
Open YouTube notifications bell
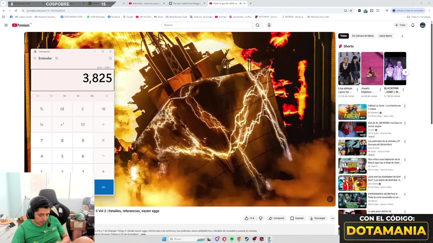pos(413,25)
